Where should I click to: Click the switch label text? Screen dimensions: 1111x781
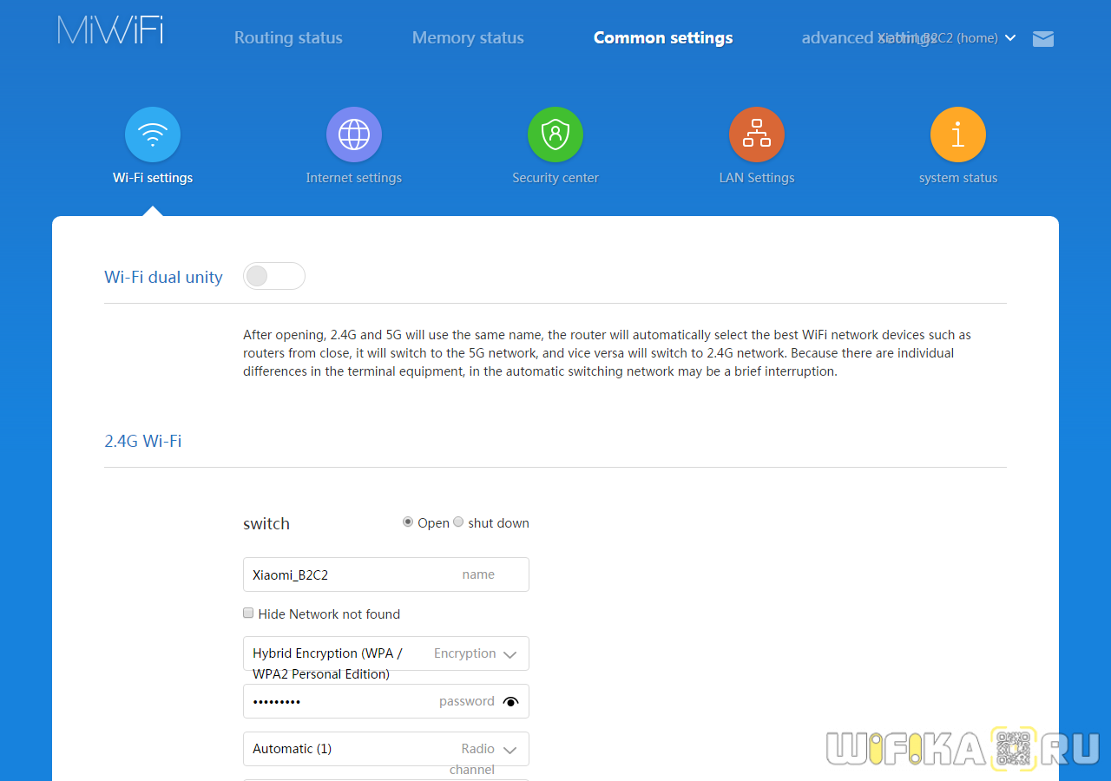click(266, 523)
